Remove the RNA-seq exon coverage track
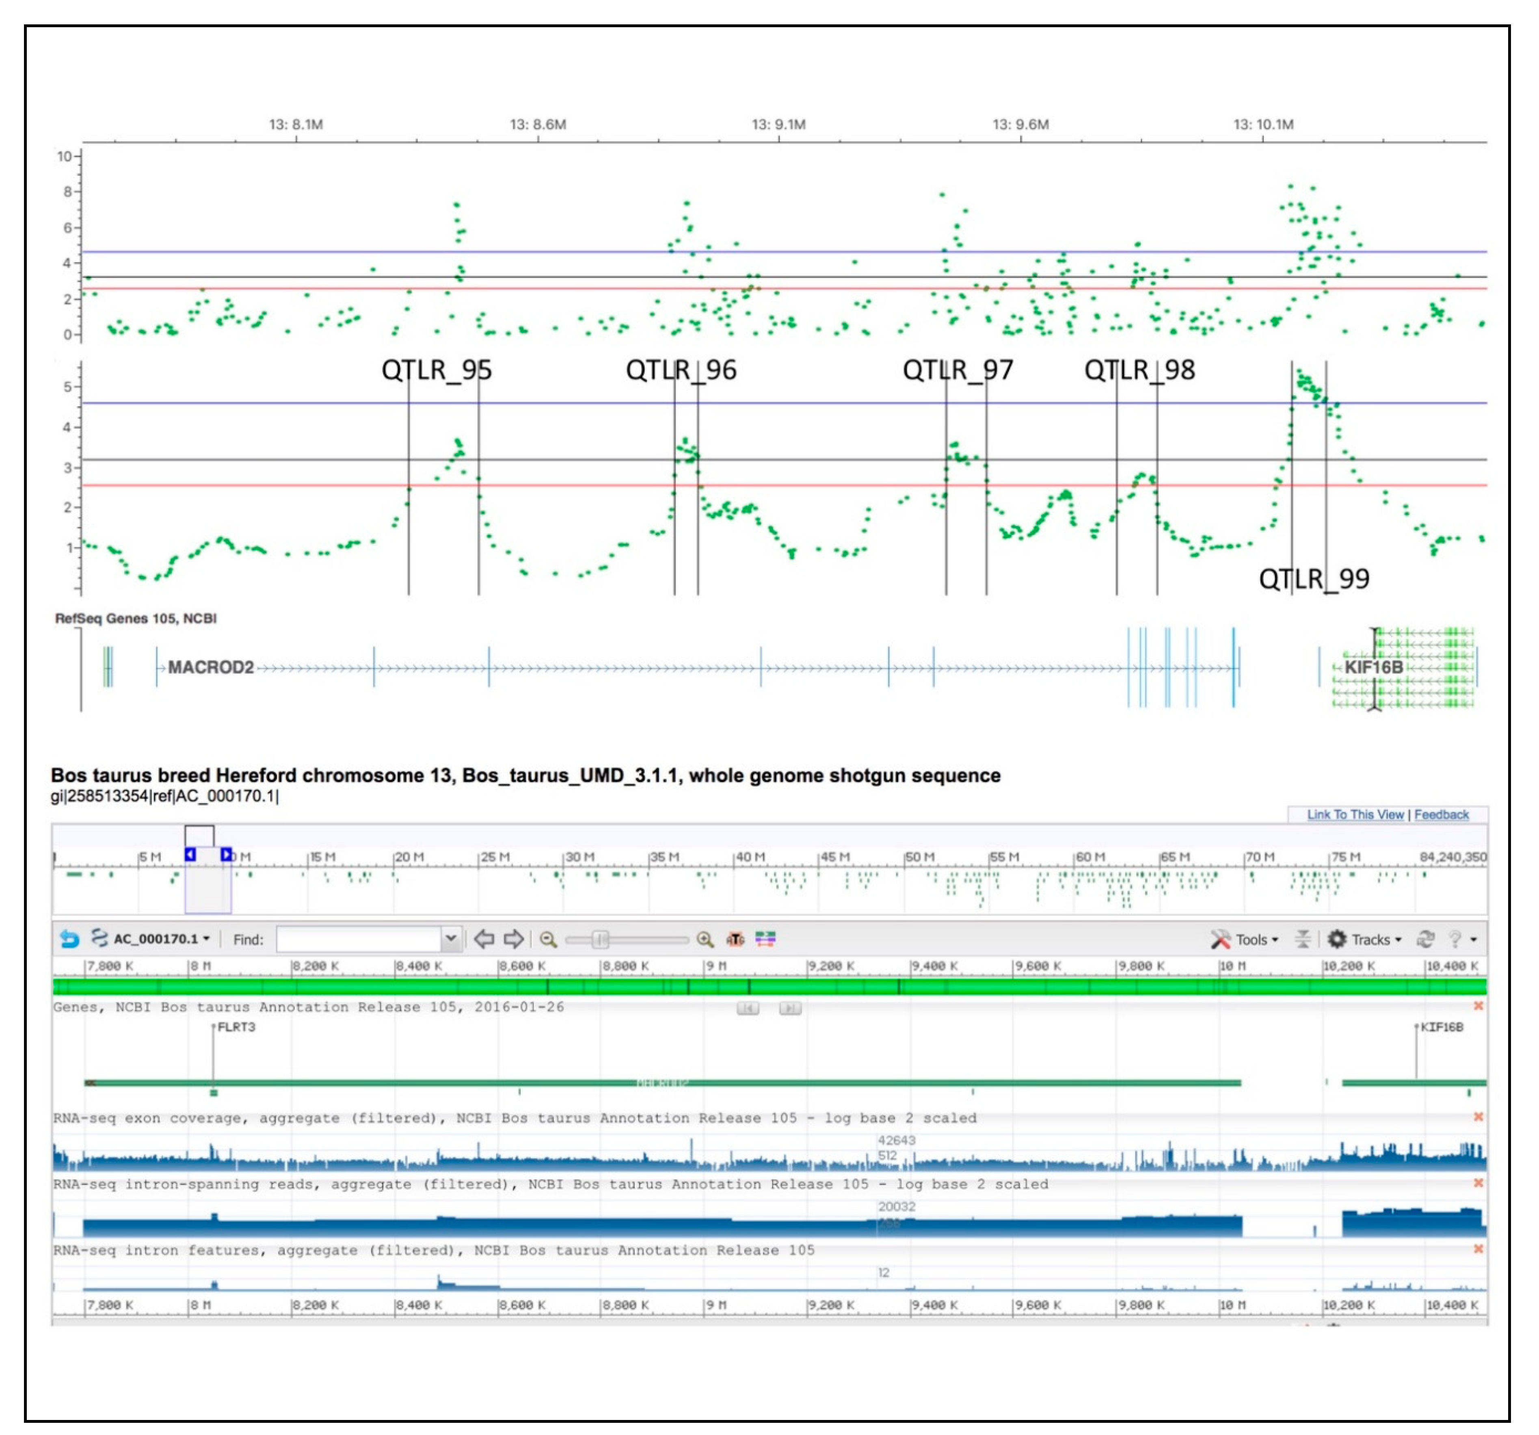 pyautogui.click(x=1478, y=1117)
